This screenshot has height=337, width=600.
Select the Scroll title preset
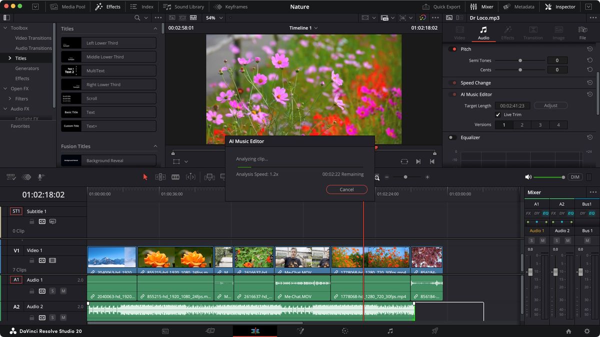108,98
